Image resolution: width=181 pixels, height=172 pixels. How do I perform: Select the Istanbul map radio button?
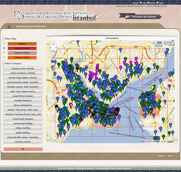tap(4, 44)
